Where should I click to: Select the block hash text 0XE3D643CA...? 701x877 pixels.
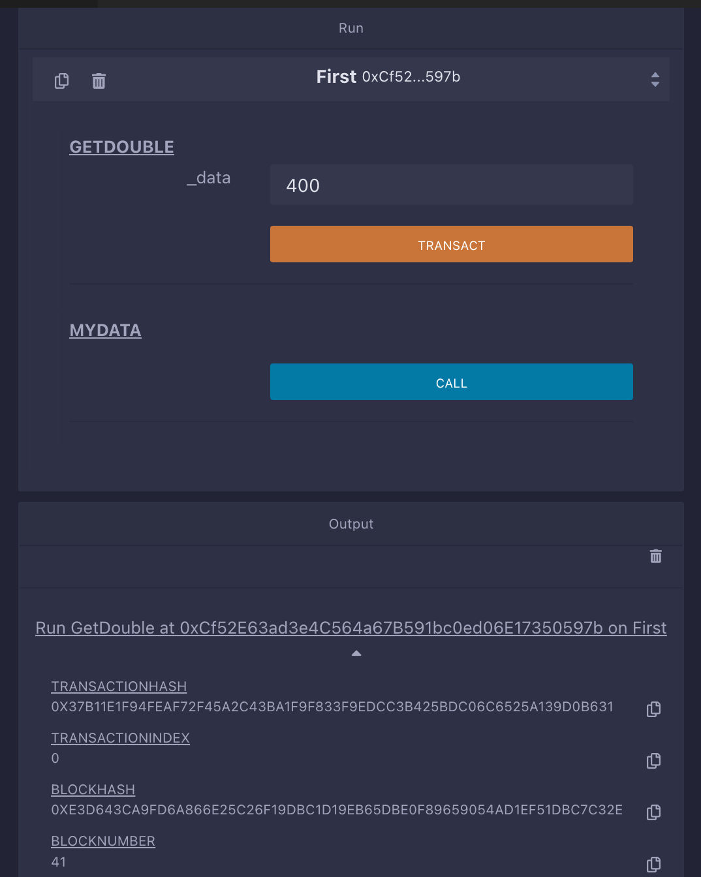pos(337,810)
